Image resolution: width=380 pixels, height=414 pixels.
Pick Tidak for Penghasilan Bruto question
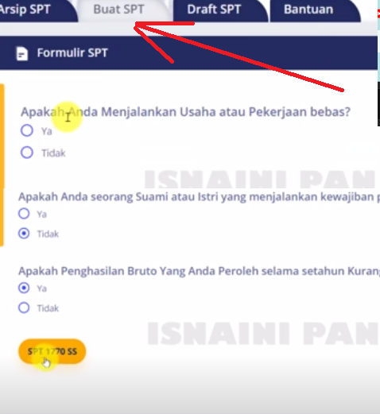point(24,308)
